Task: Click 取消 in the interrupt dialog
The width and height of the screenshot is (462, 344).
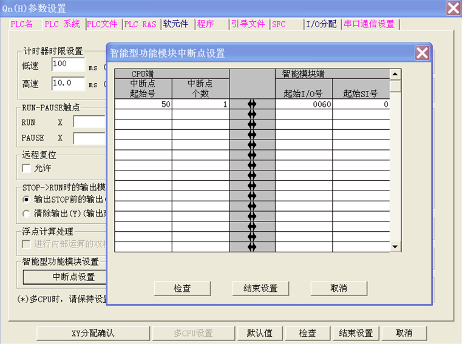Action: point(339,288)
